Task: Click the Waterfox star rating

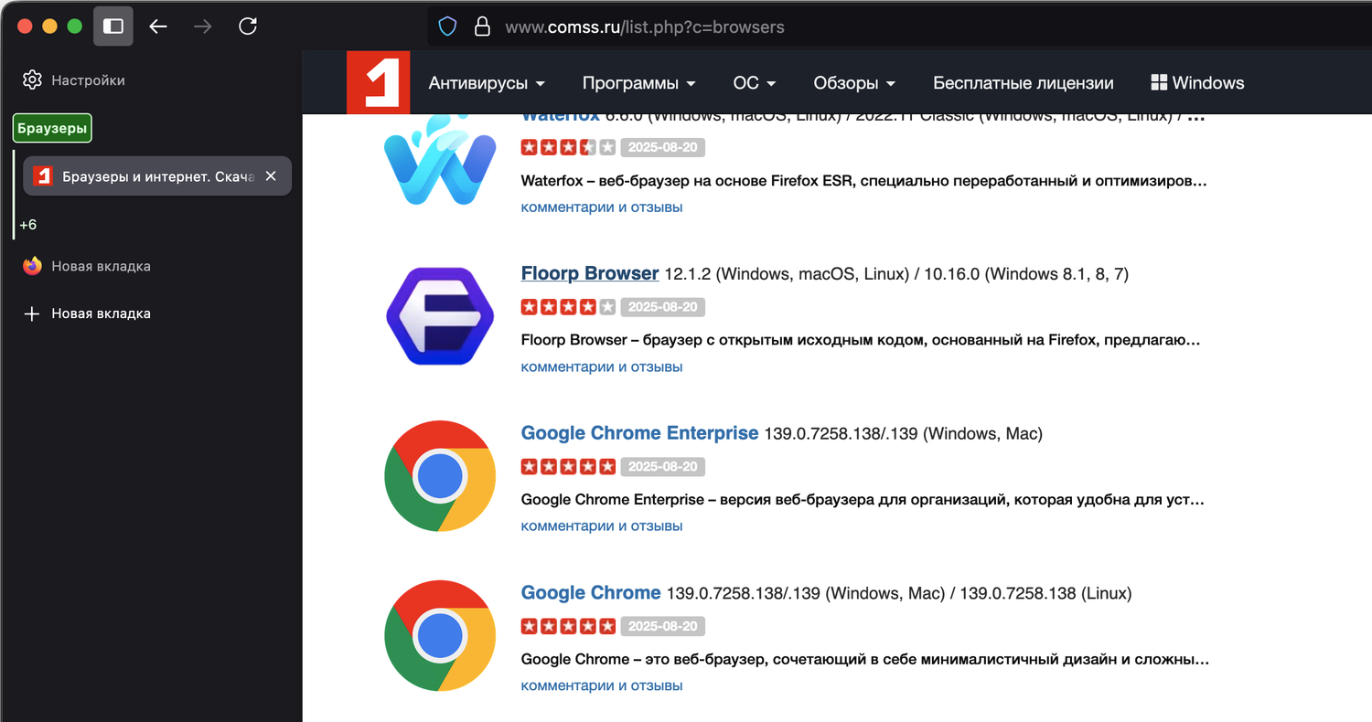Action: [568, 147]
